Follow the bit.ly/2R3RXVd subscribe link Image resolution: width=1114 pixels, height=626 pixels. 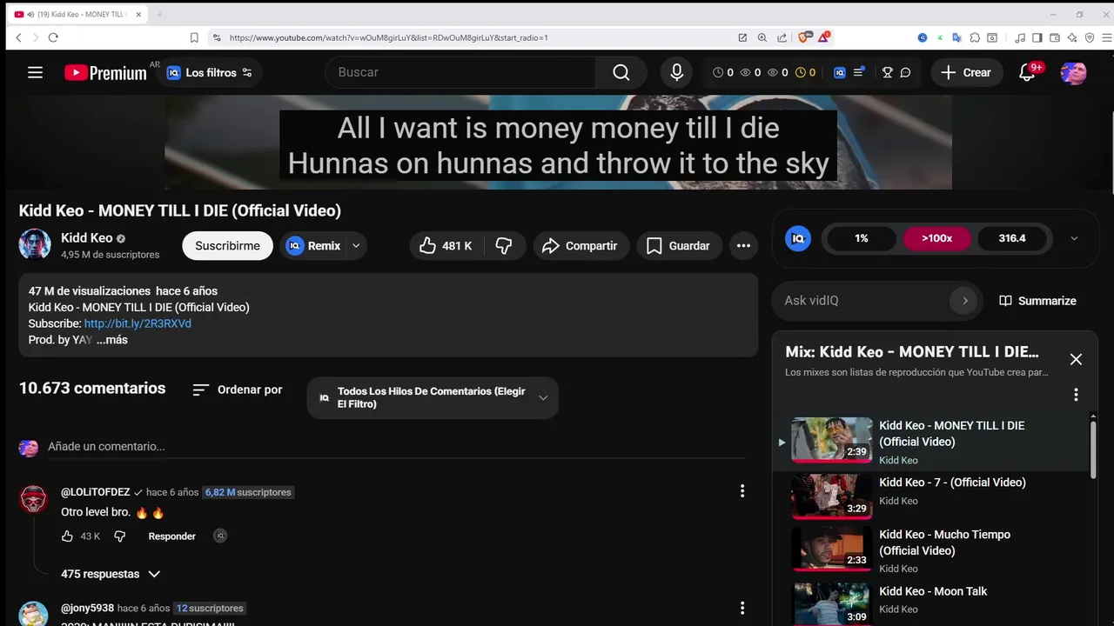pos(138,323)
